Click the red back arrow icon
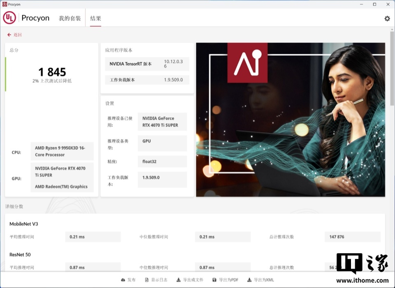This screenshot has width=395, height=288. coord(9,35)
